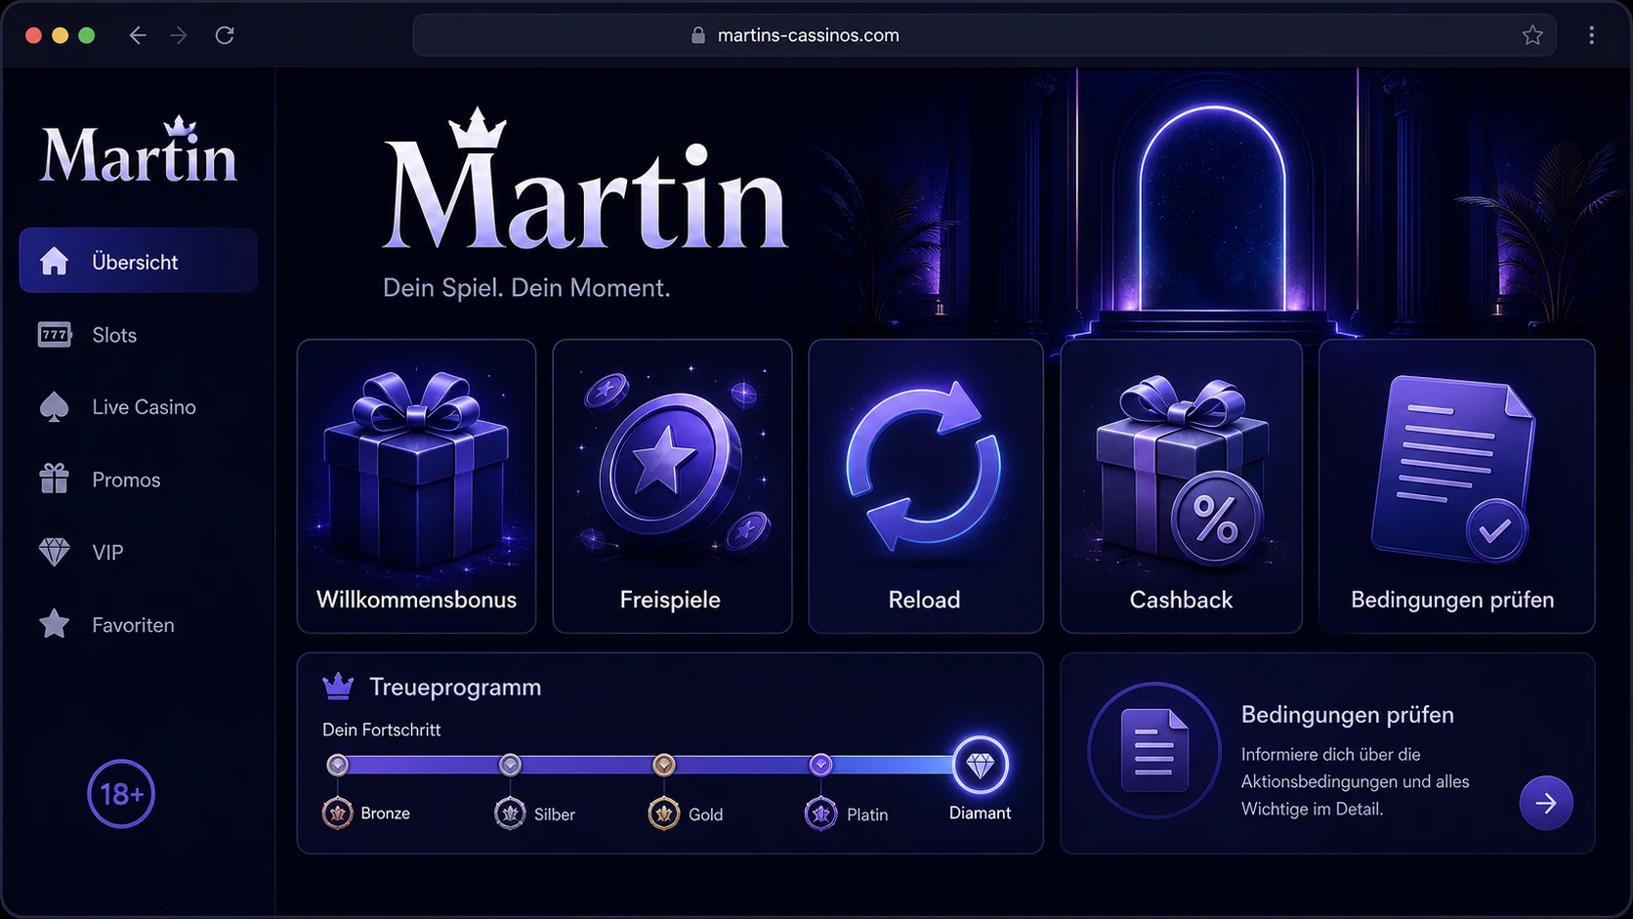Viewport: 1633px width, 919px height.
Task: Click the Platin marker on progress bar
Action: [x=820, y=765]
